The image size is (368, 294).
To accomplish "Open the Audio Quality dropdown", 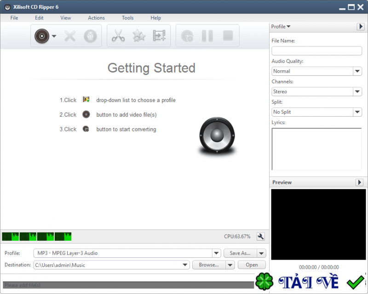I will 356,71.
